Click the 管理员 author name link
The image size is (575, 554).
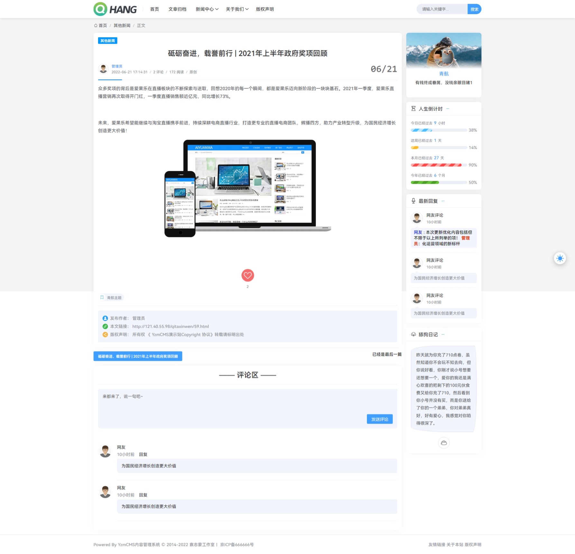point(117,66)
